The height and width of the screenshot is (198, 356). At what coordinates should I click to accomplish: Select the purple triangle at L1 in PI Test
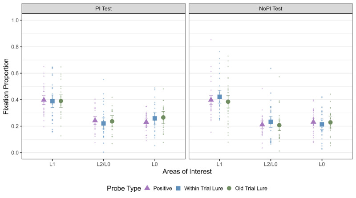[44, 100]
